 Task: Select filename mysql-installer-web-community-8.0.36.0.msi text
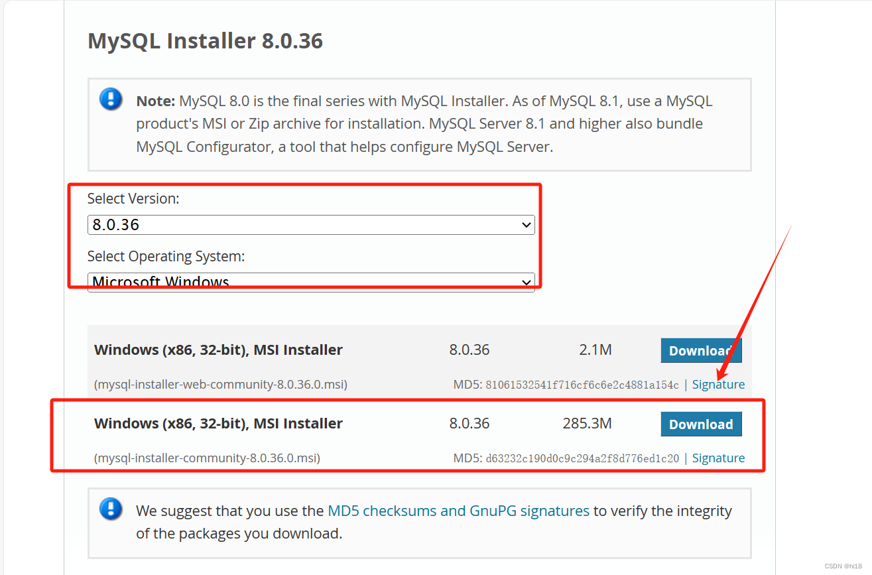coord(221,385)
